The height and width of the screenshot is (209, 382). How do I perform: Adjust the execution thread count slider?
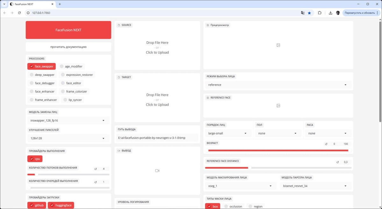(68, 174)
